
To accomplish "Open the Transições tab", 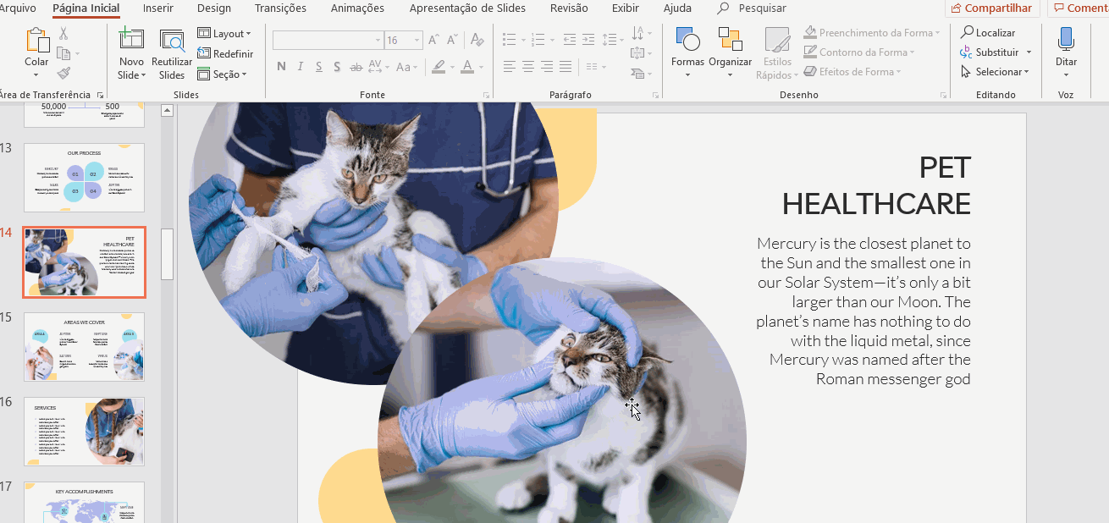I will click(x=281, y=8).
